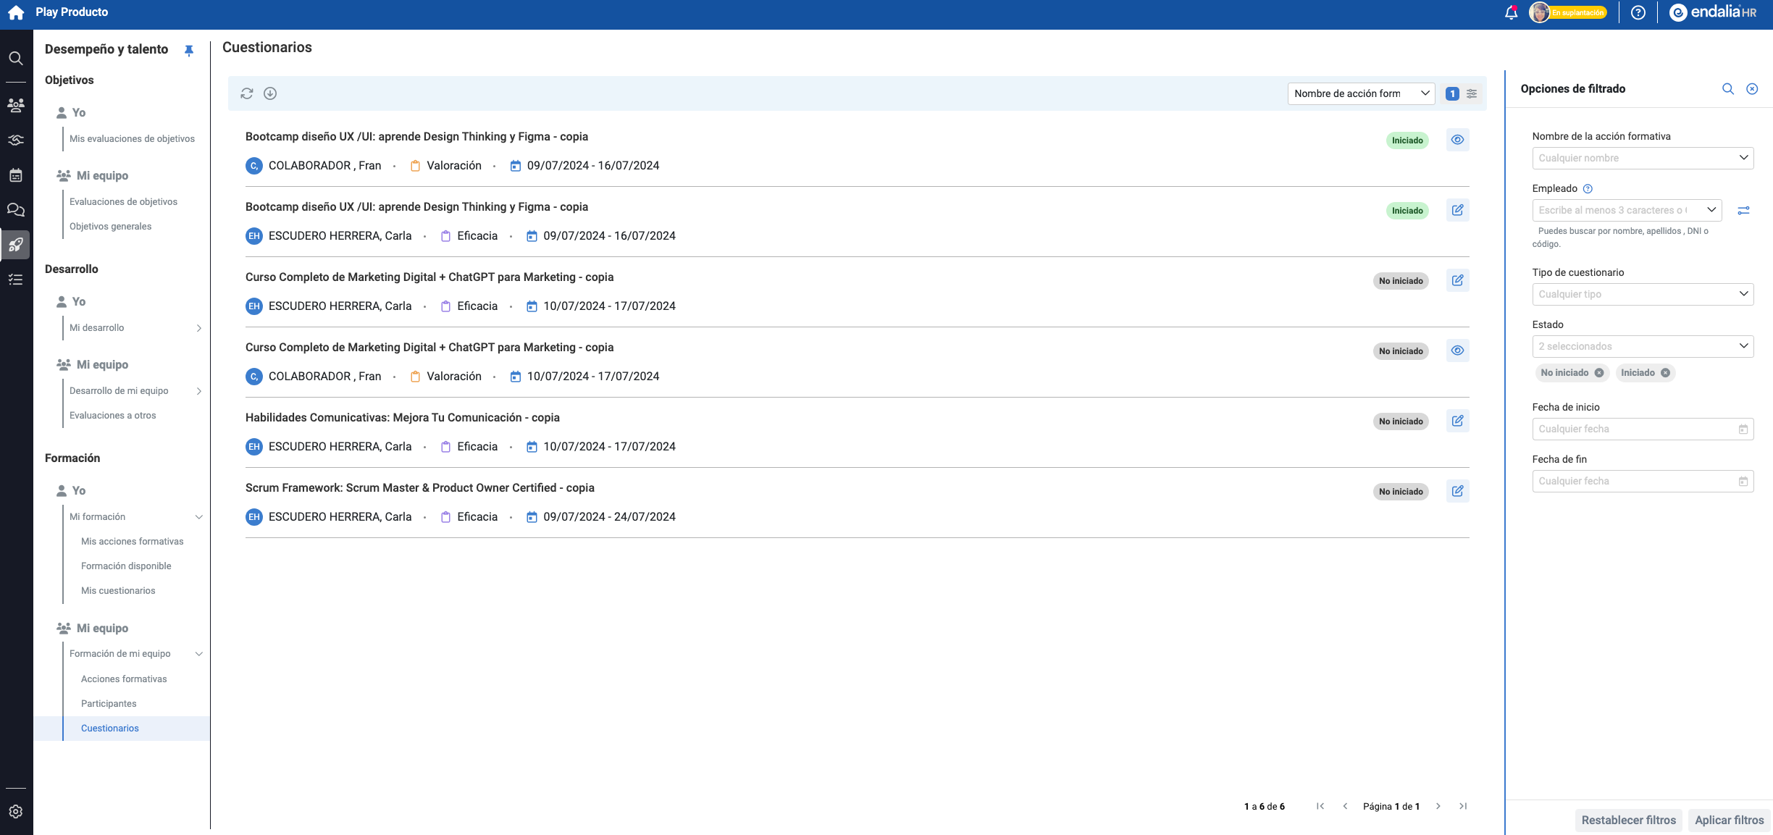Click the refresh list icon

[x=247, y=93]
